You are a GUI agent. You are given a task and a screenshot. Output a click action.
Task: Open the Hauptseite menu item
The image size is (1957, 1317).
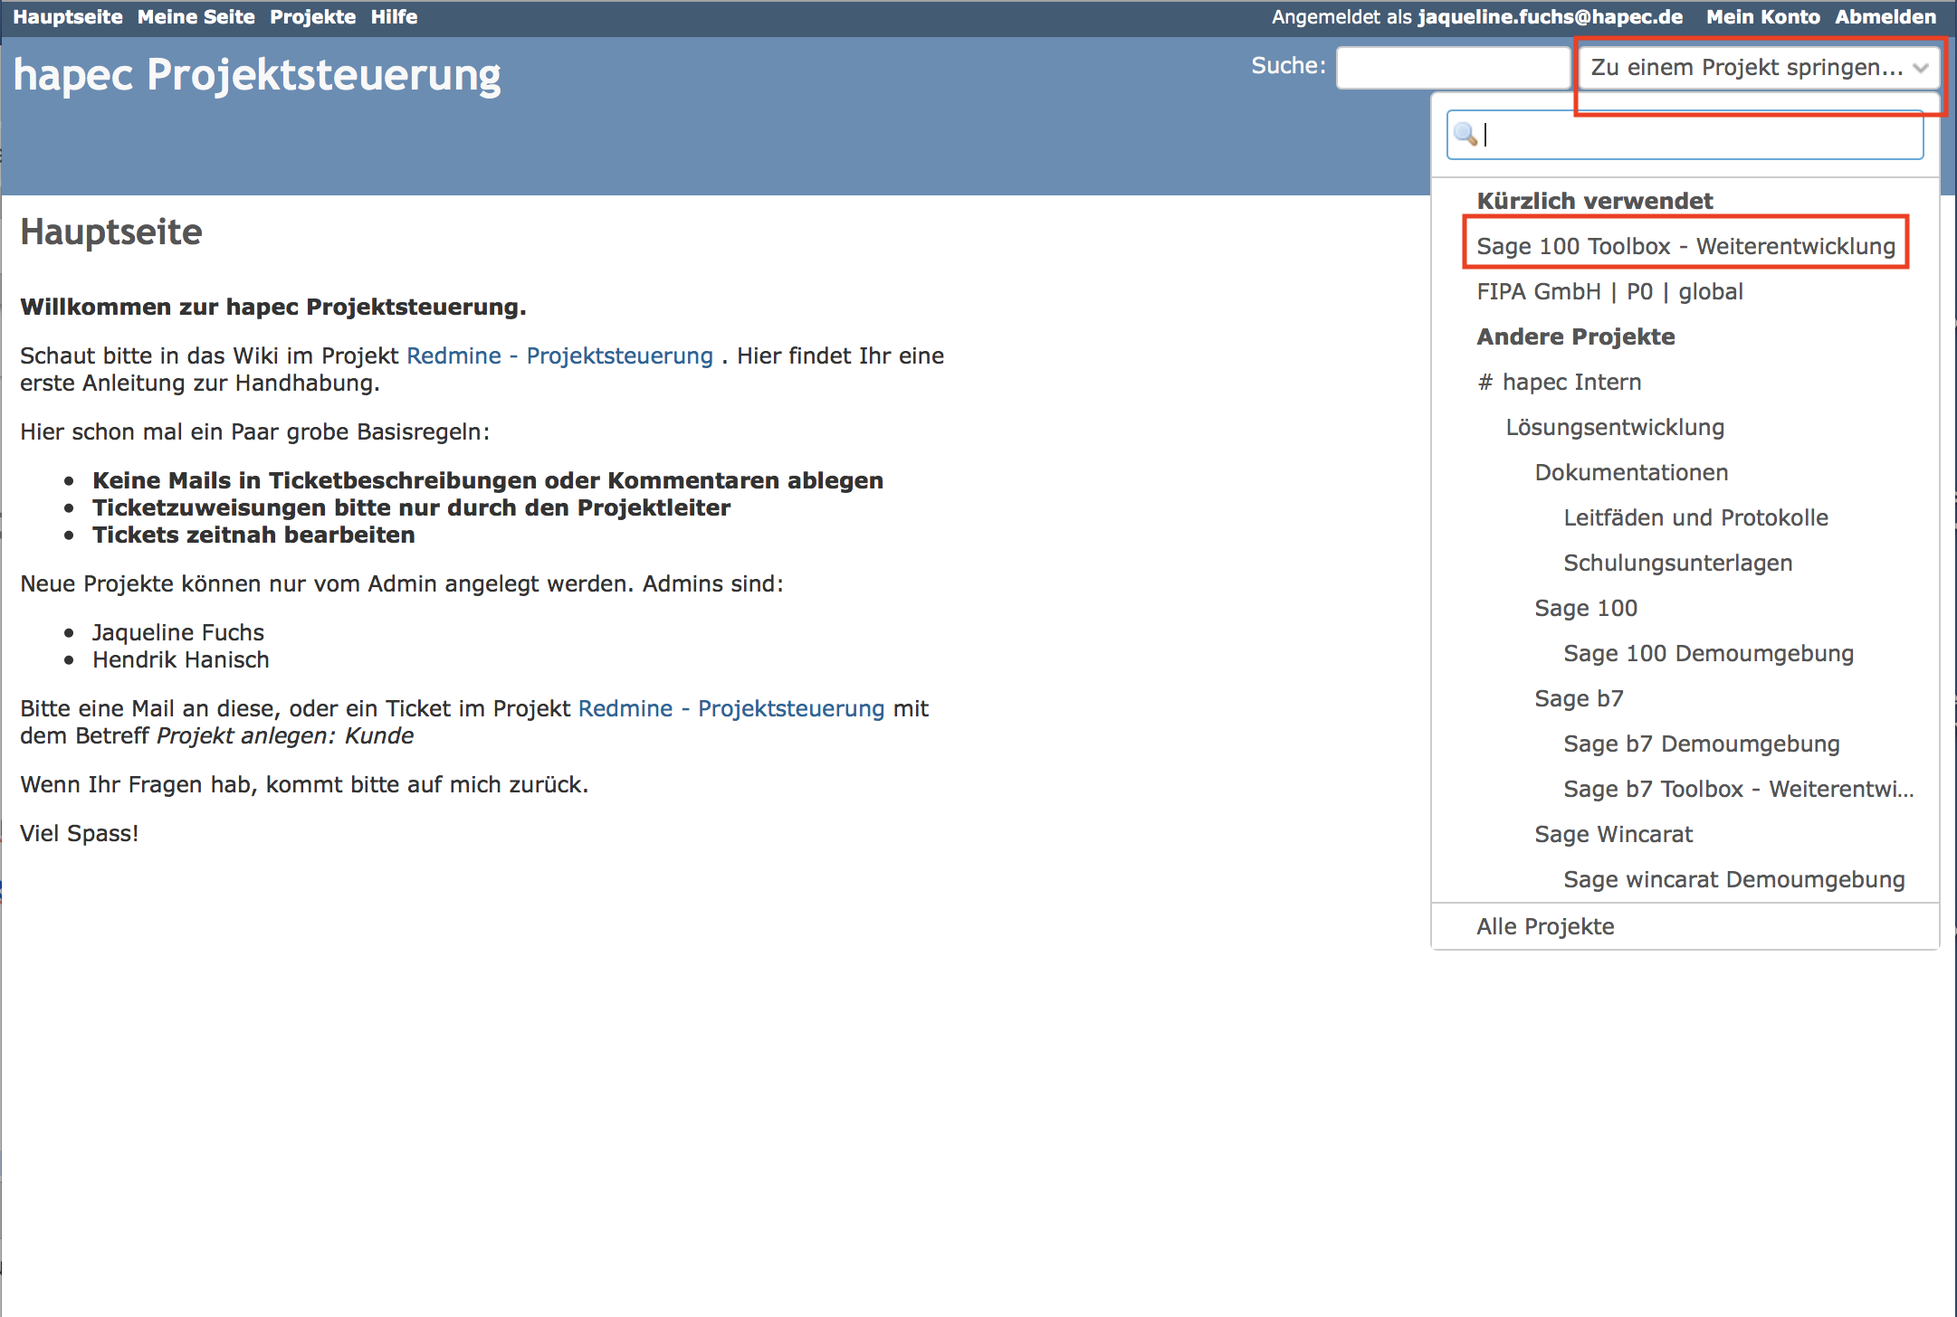click(x=68, y=17)
